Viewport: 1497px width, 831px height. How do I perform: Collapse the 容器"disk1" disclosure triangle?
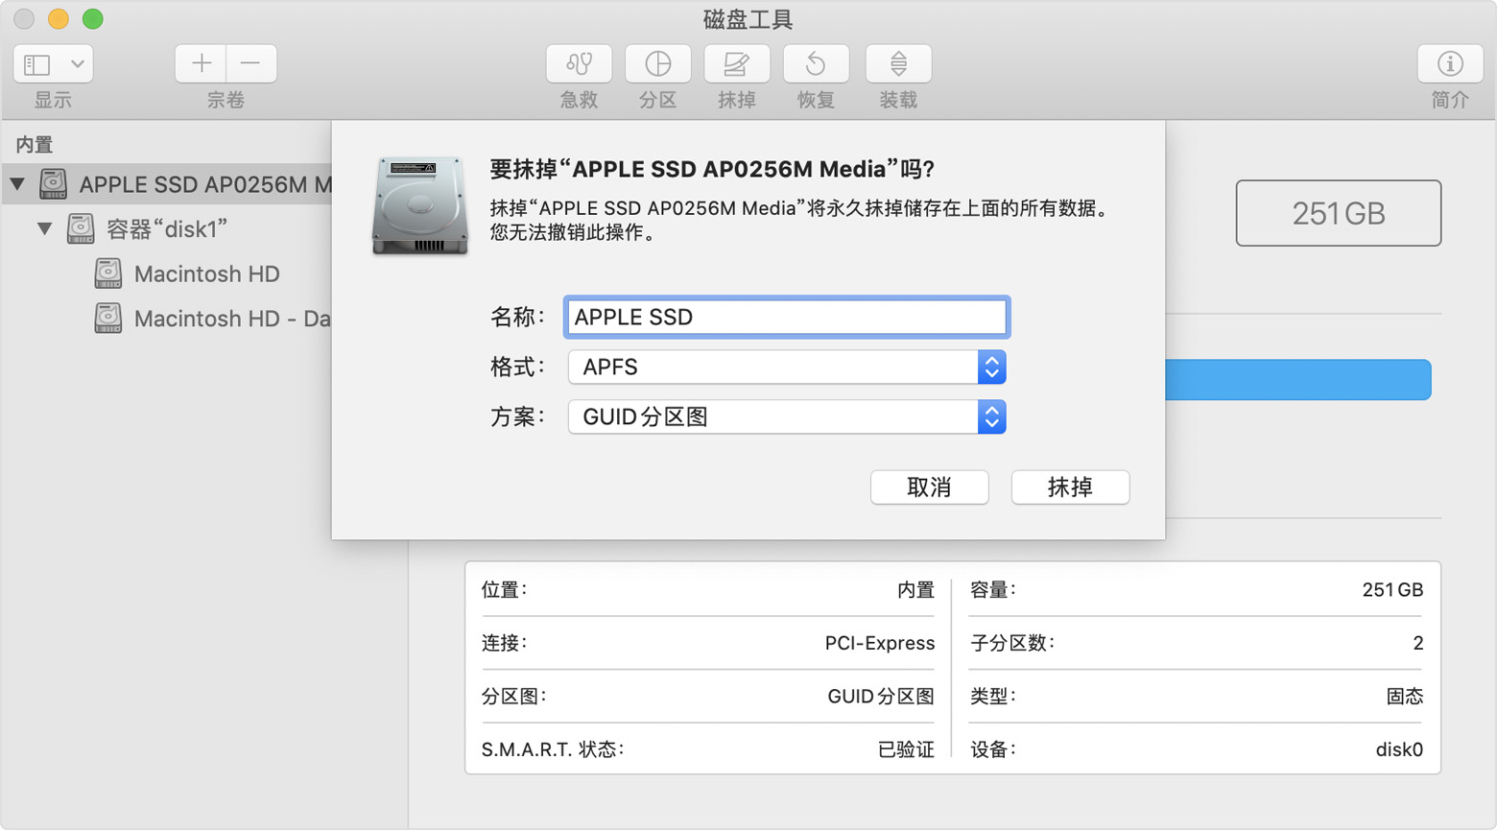[43, 228]
